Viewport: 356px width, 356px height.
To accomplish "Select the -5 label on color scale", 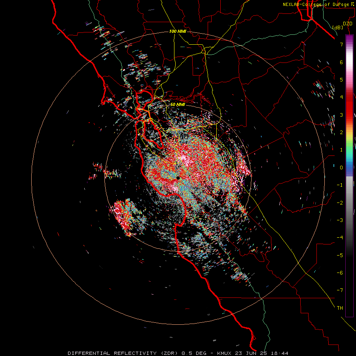I will (x=340, y=256).
